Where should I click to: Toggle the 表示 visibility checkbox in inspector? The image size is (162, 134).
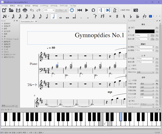129,28
